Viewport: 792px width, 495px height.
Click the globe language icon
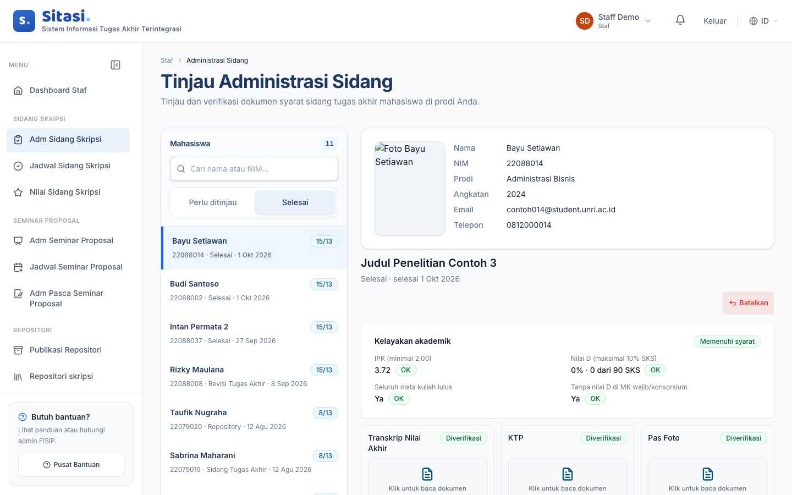coord(754,21)
